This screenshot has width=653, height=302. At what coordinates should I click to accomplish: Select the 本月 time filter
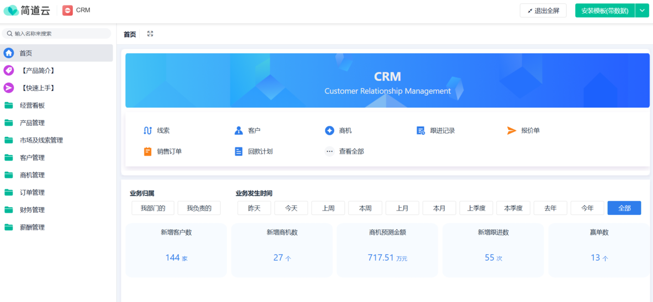point(439,208)
